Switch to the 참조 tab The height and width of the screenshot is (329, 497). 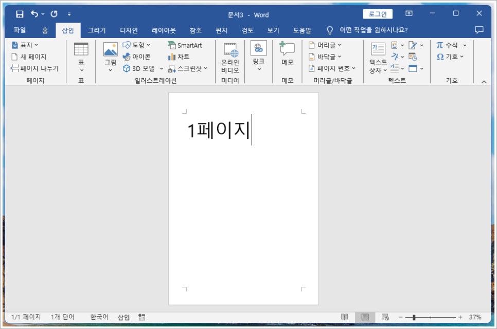point(196,30)
